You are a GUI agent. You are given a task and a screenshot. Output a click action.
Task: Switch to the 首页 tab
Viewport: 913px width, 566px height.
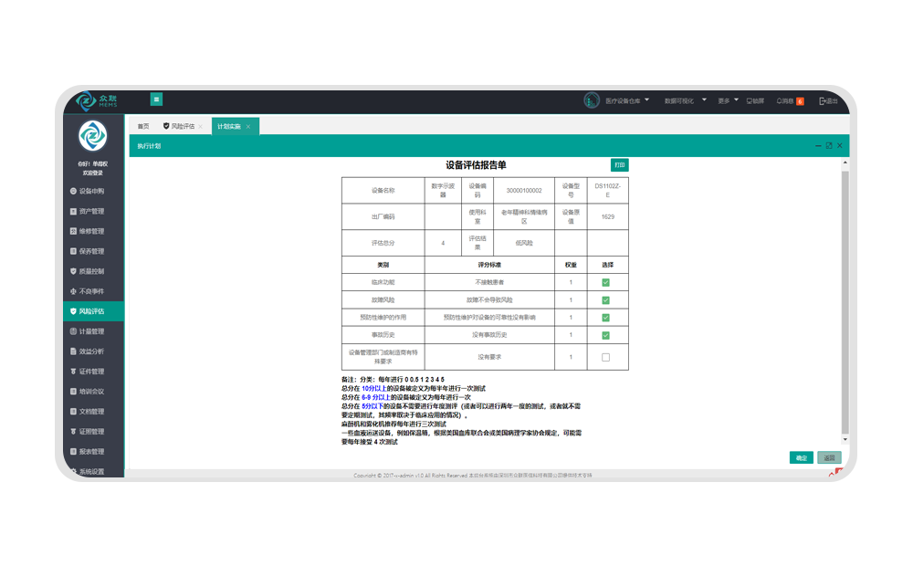(x=142, y=126)
